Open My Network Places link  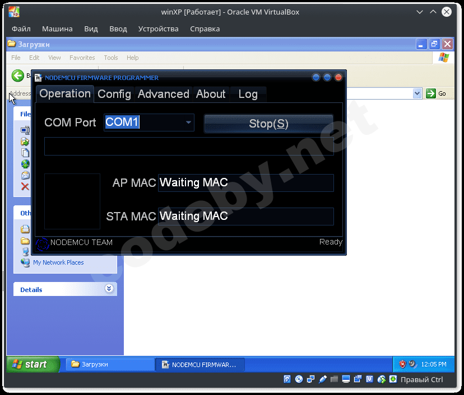coord(58,262)
